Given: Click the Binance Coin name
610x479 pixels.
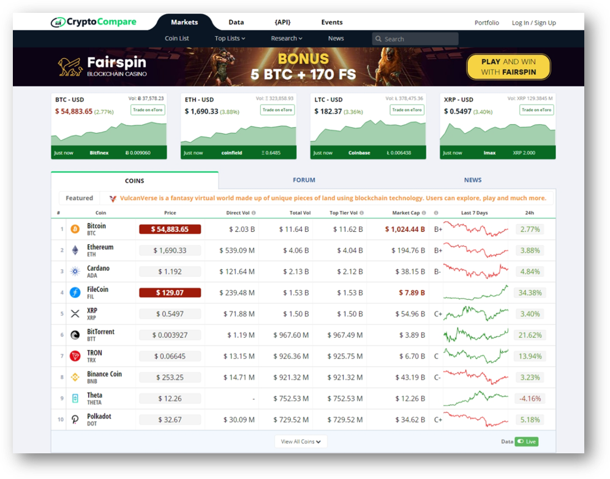Looking at the screenshot, I should pyautogui.click(x=104, y=374).
